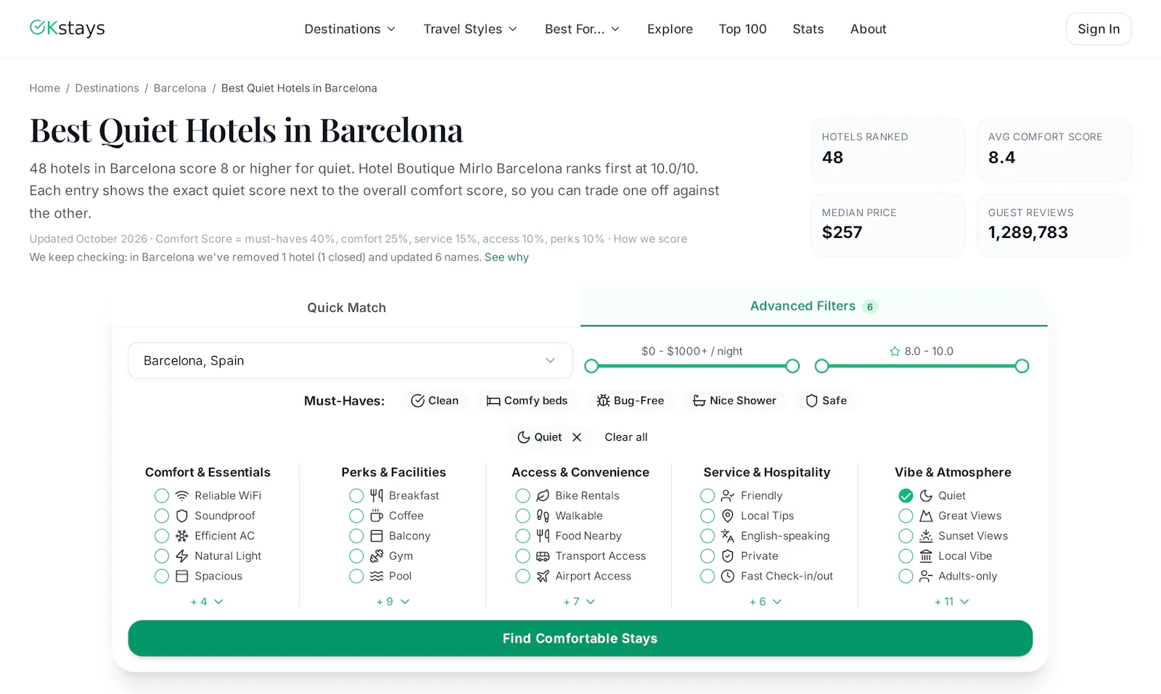The image size is (1161, 694).
Task: Expand +9 more Perks & Facilities options
Action: (x=393, y=601)
